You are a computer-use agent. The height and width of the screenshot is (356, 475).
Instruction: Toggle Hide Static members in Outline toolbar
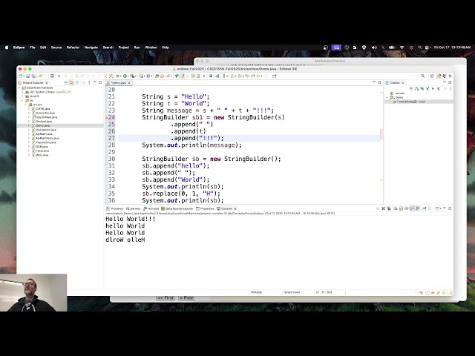pos(427,89)
